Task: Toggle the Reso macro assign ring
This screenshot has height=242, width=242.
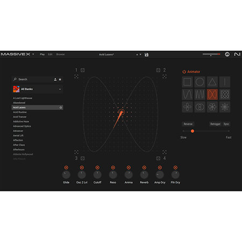Action: 113,167
